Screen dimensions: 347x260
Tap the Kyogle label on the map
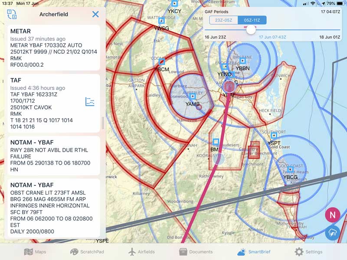(228, 233)
